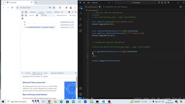
Task: Split the editor to the right
Action: (x=181, y=7)
